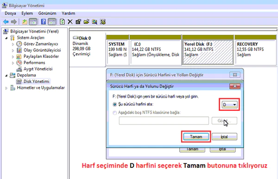
Task: Expand the Görev Zamanlayıcı node
Action: pos(13,44)
